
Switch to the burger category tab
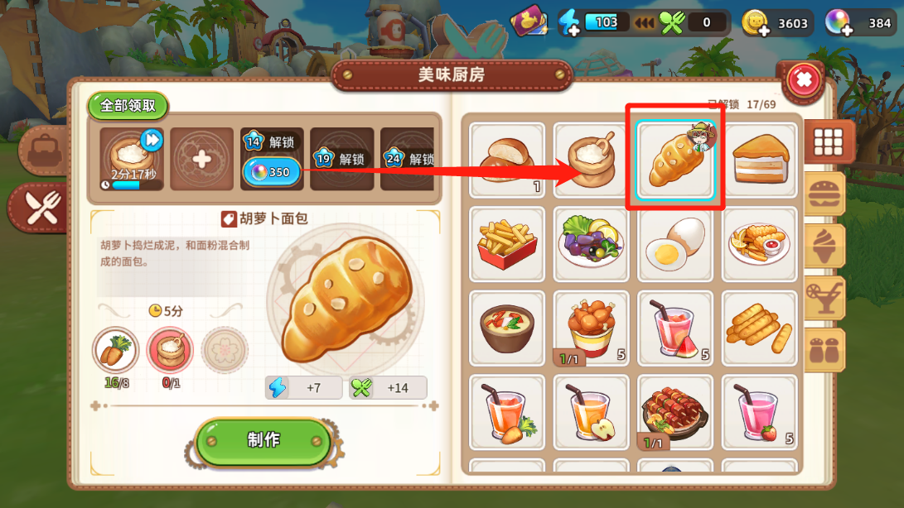[824, 194]
